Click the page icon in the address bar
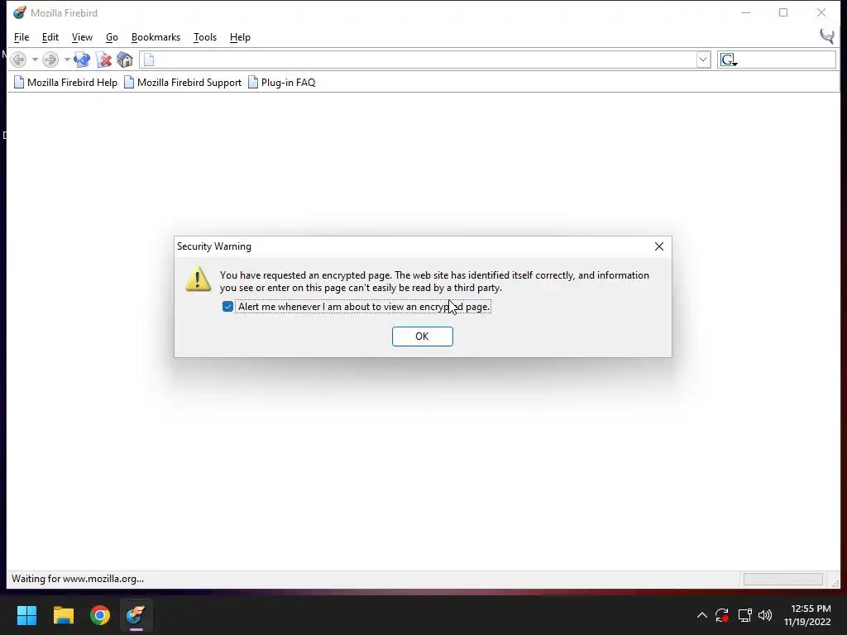 tap(149, 60)
